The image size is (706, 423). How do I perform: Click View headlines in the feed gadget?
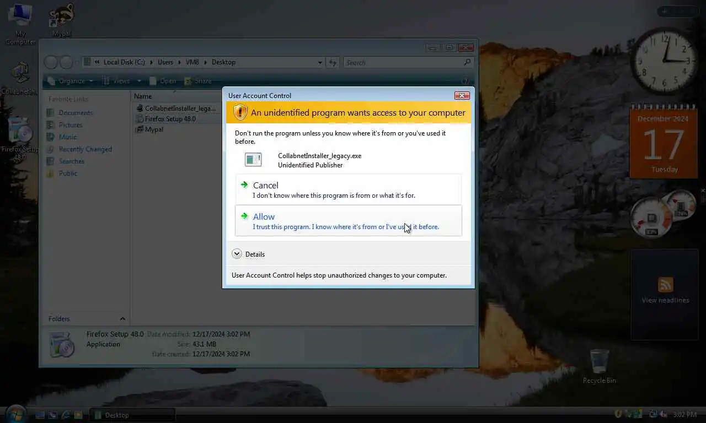click(665, 300)
